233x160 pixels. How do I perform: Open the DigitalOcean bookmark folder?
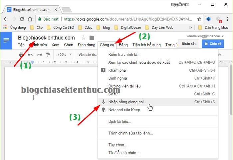click(x=128, y=28)
